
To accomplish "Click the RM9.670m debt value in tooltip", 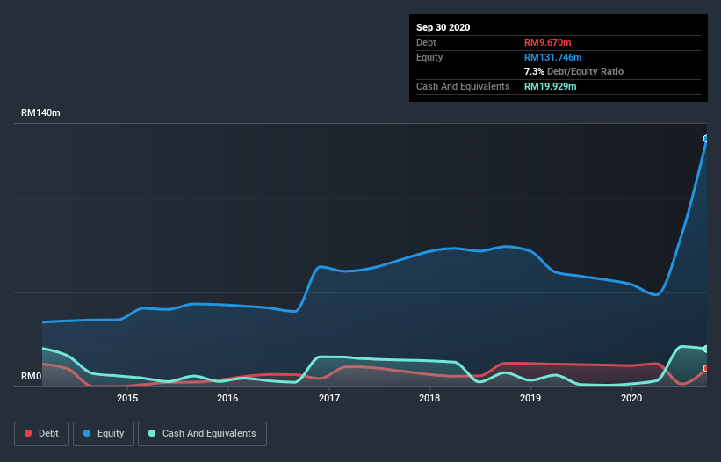I will pos(548,42).
